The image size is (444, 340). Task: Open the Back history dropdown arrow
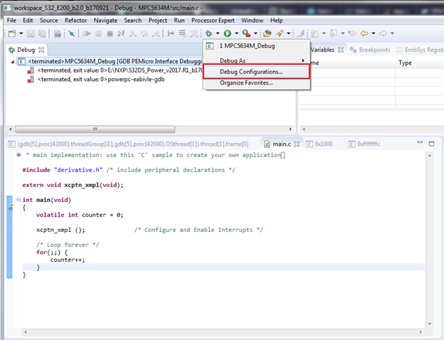[374, 33]
